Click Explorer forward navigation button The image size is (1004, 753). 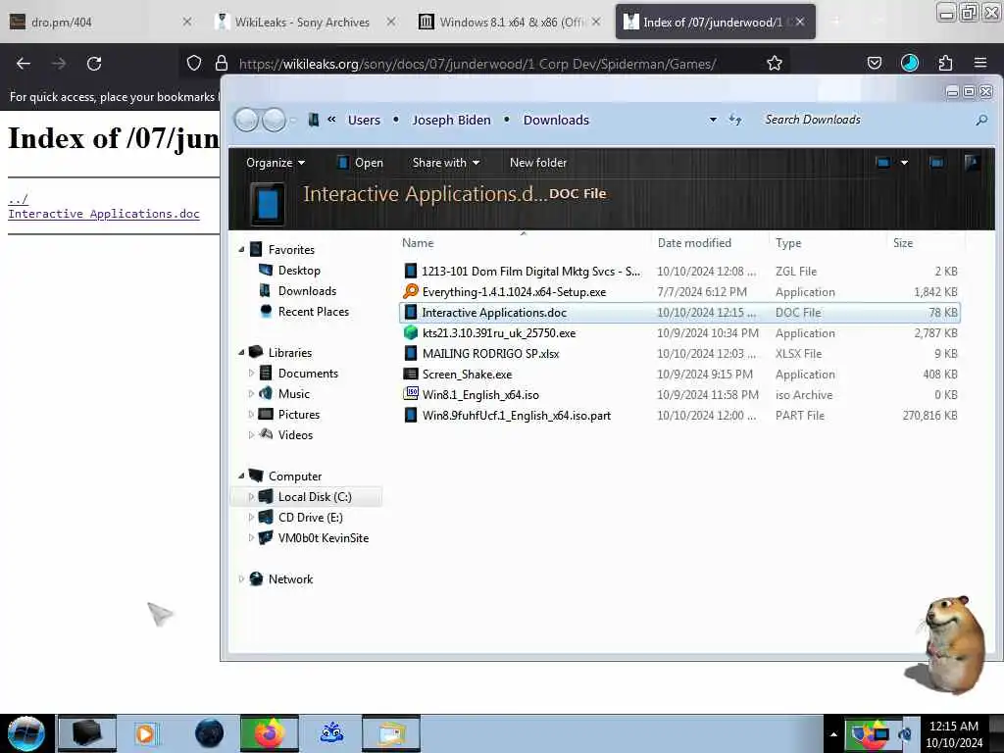[x=275, y=120]
